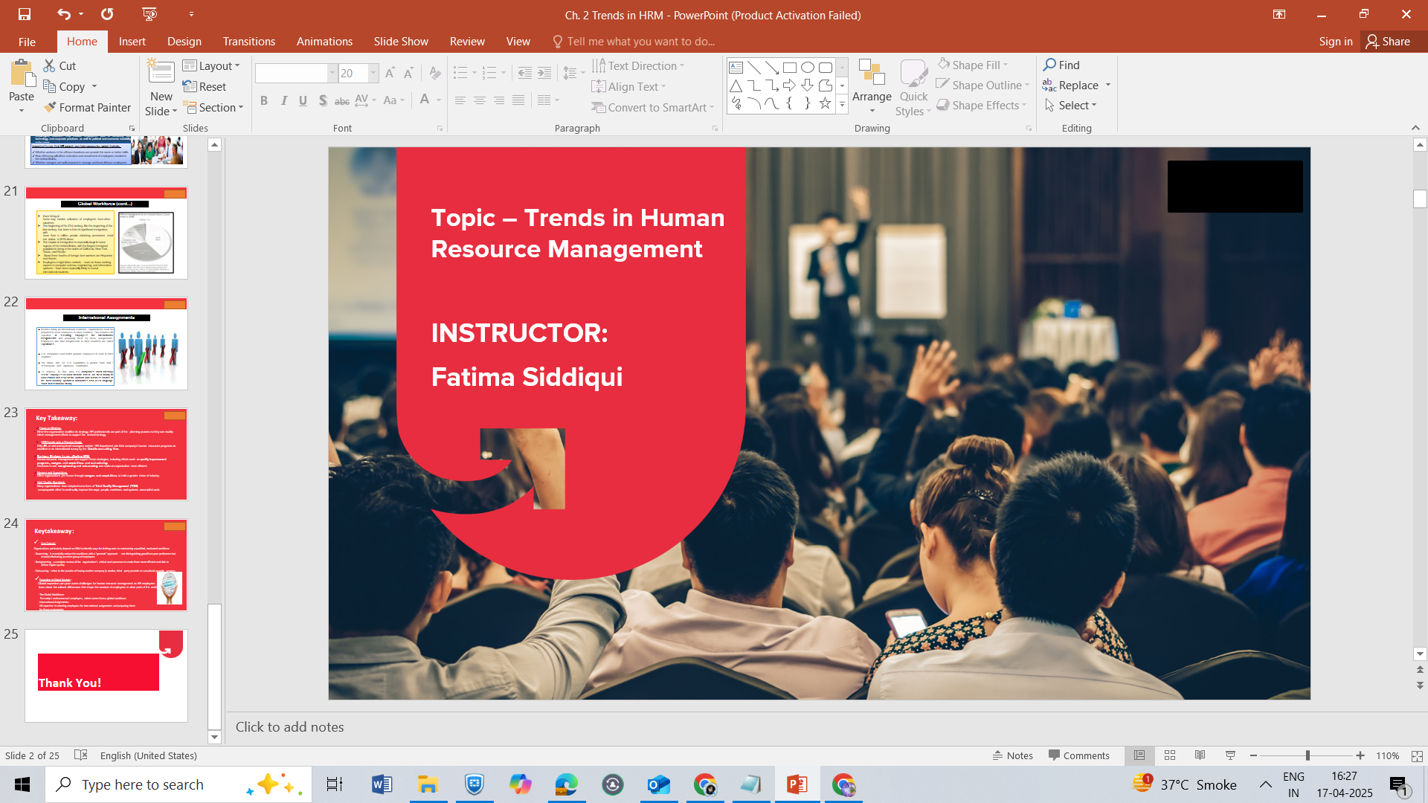The width and height of the screenshot is (1428, 803).
Task: Click the Share button
Action: coord(1388,42)
